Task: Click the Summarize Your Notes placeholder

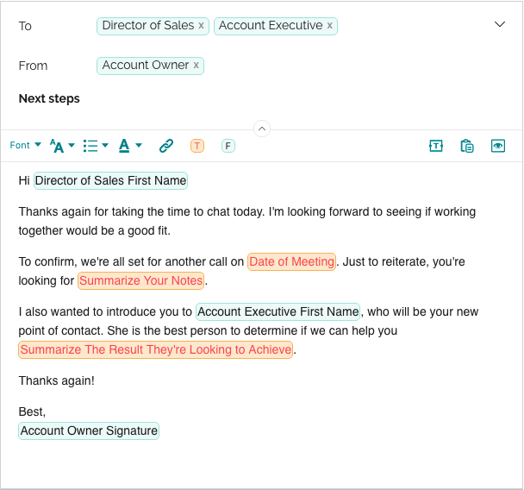Action: tap(141, 280)
